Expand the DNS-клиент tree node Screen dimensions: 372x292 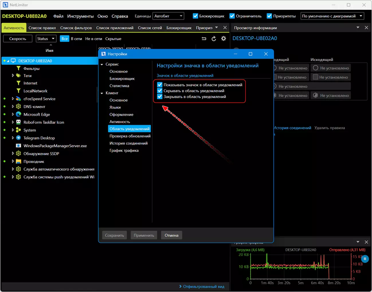13,106
